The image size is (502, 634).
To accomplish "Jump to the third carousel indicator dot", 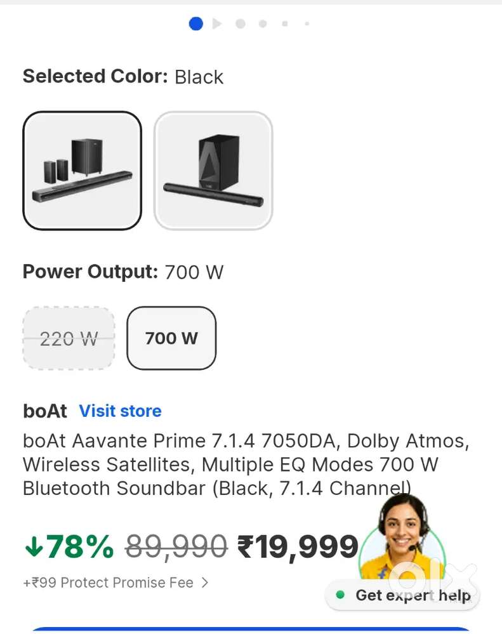I will point(240,23).
